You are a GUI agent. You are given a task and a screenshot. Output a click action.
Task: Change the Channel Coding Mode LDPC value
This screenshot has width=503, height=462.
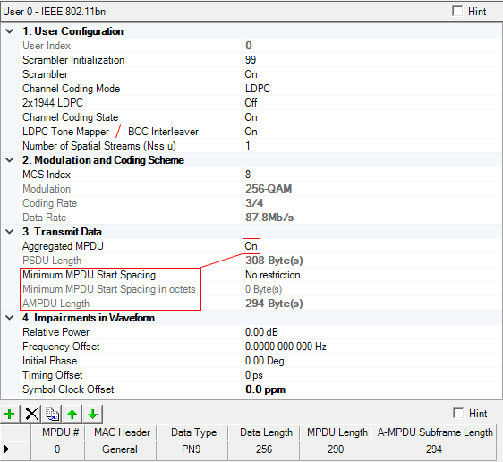[258, 89]
